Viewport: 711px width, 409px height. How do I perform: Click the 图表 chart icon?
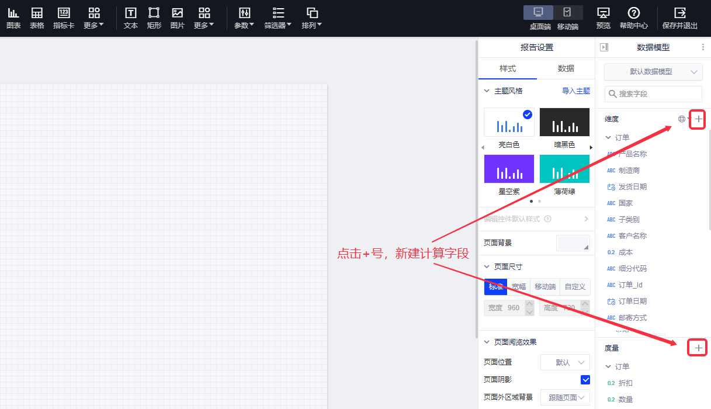13,18
